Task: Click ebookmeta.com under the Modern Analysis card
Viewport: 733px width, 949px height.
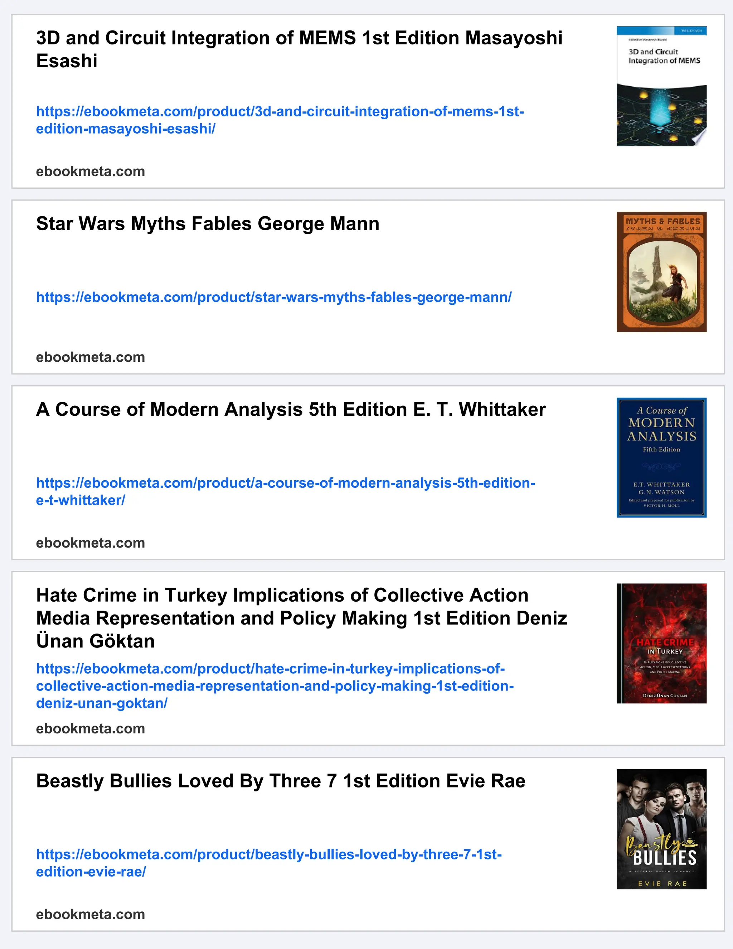Action: click(x=90, y=543)
